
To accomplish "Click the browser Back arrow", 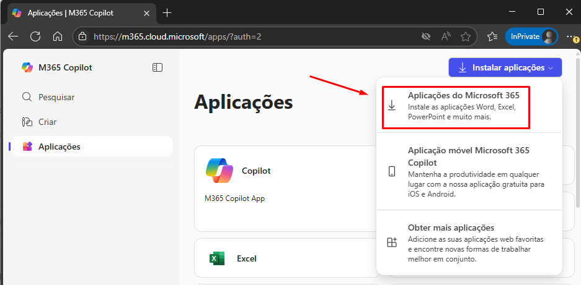I will tap(13, 36).
